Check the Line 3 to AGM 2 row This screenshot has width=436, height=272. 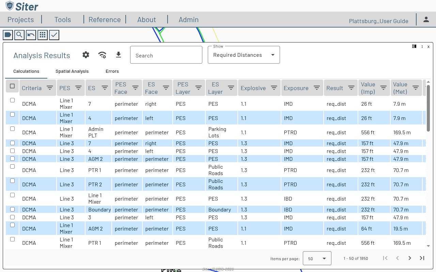point(12,158)
